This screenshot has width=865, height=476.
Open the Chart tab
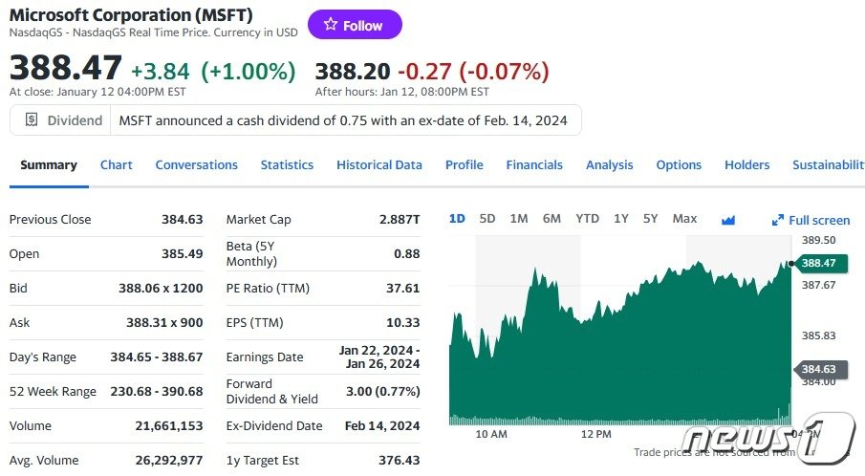117,164
